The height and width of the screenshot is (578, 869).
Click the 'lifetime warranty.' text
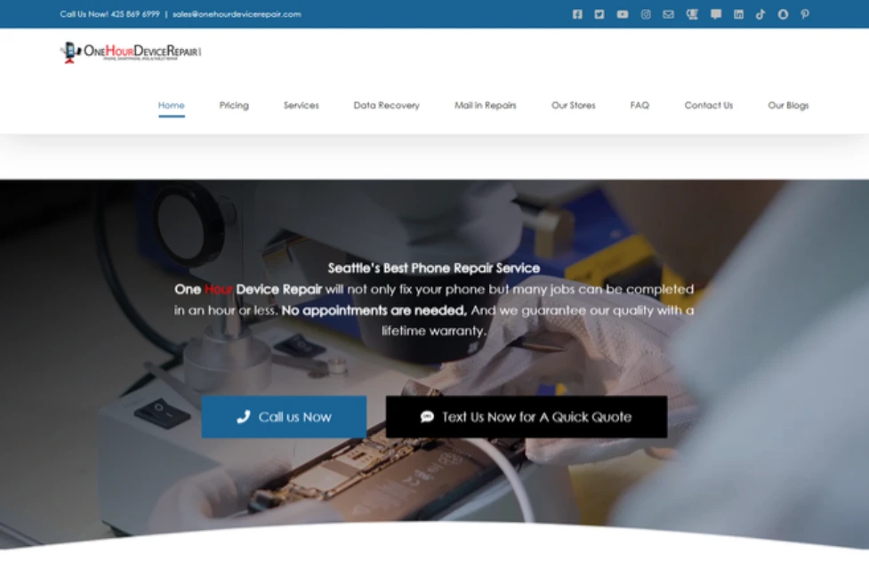[x=434, y=331]
